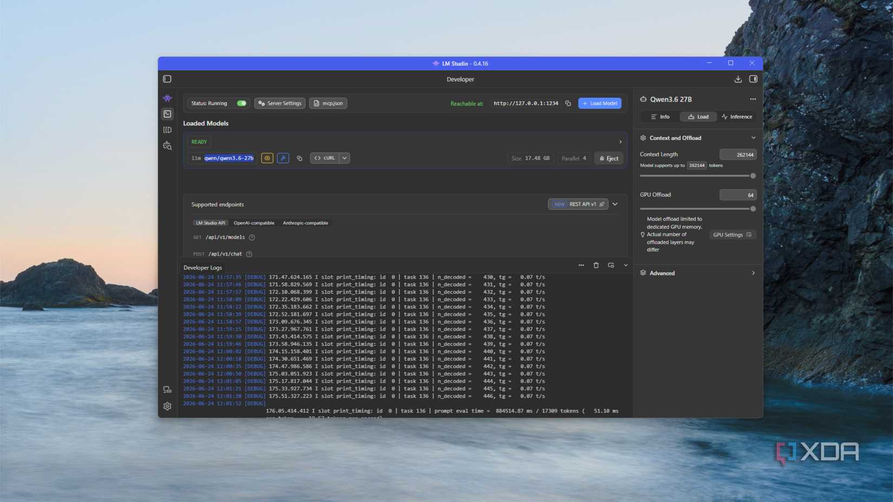Open the REST API v1 docs
893x502 pixels.
pos(578,204)
